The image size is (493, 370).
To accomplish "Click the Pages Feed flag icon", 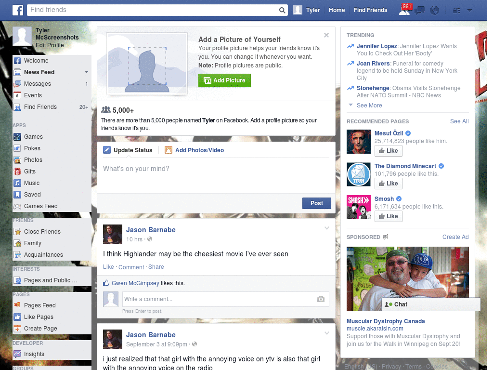I will coord(17,305).
